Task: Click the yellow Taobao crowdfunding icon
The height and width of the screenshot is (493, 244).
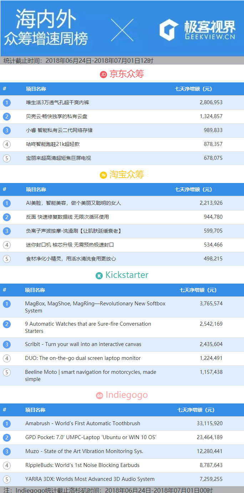Action: point(103,175)
